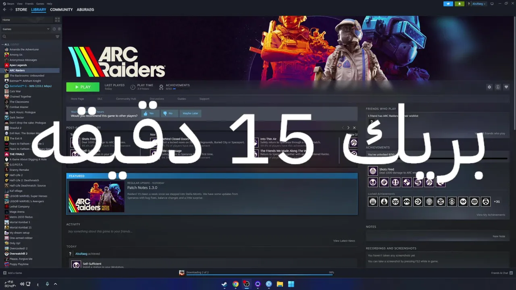Click the microphone icon in system tray
This screenshot has height=290, width=516.
coord(47,284)
